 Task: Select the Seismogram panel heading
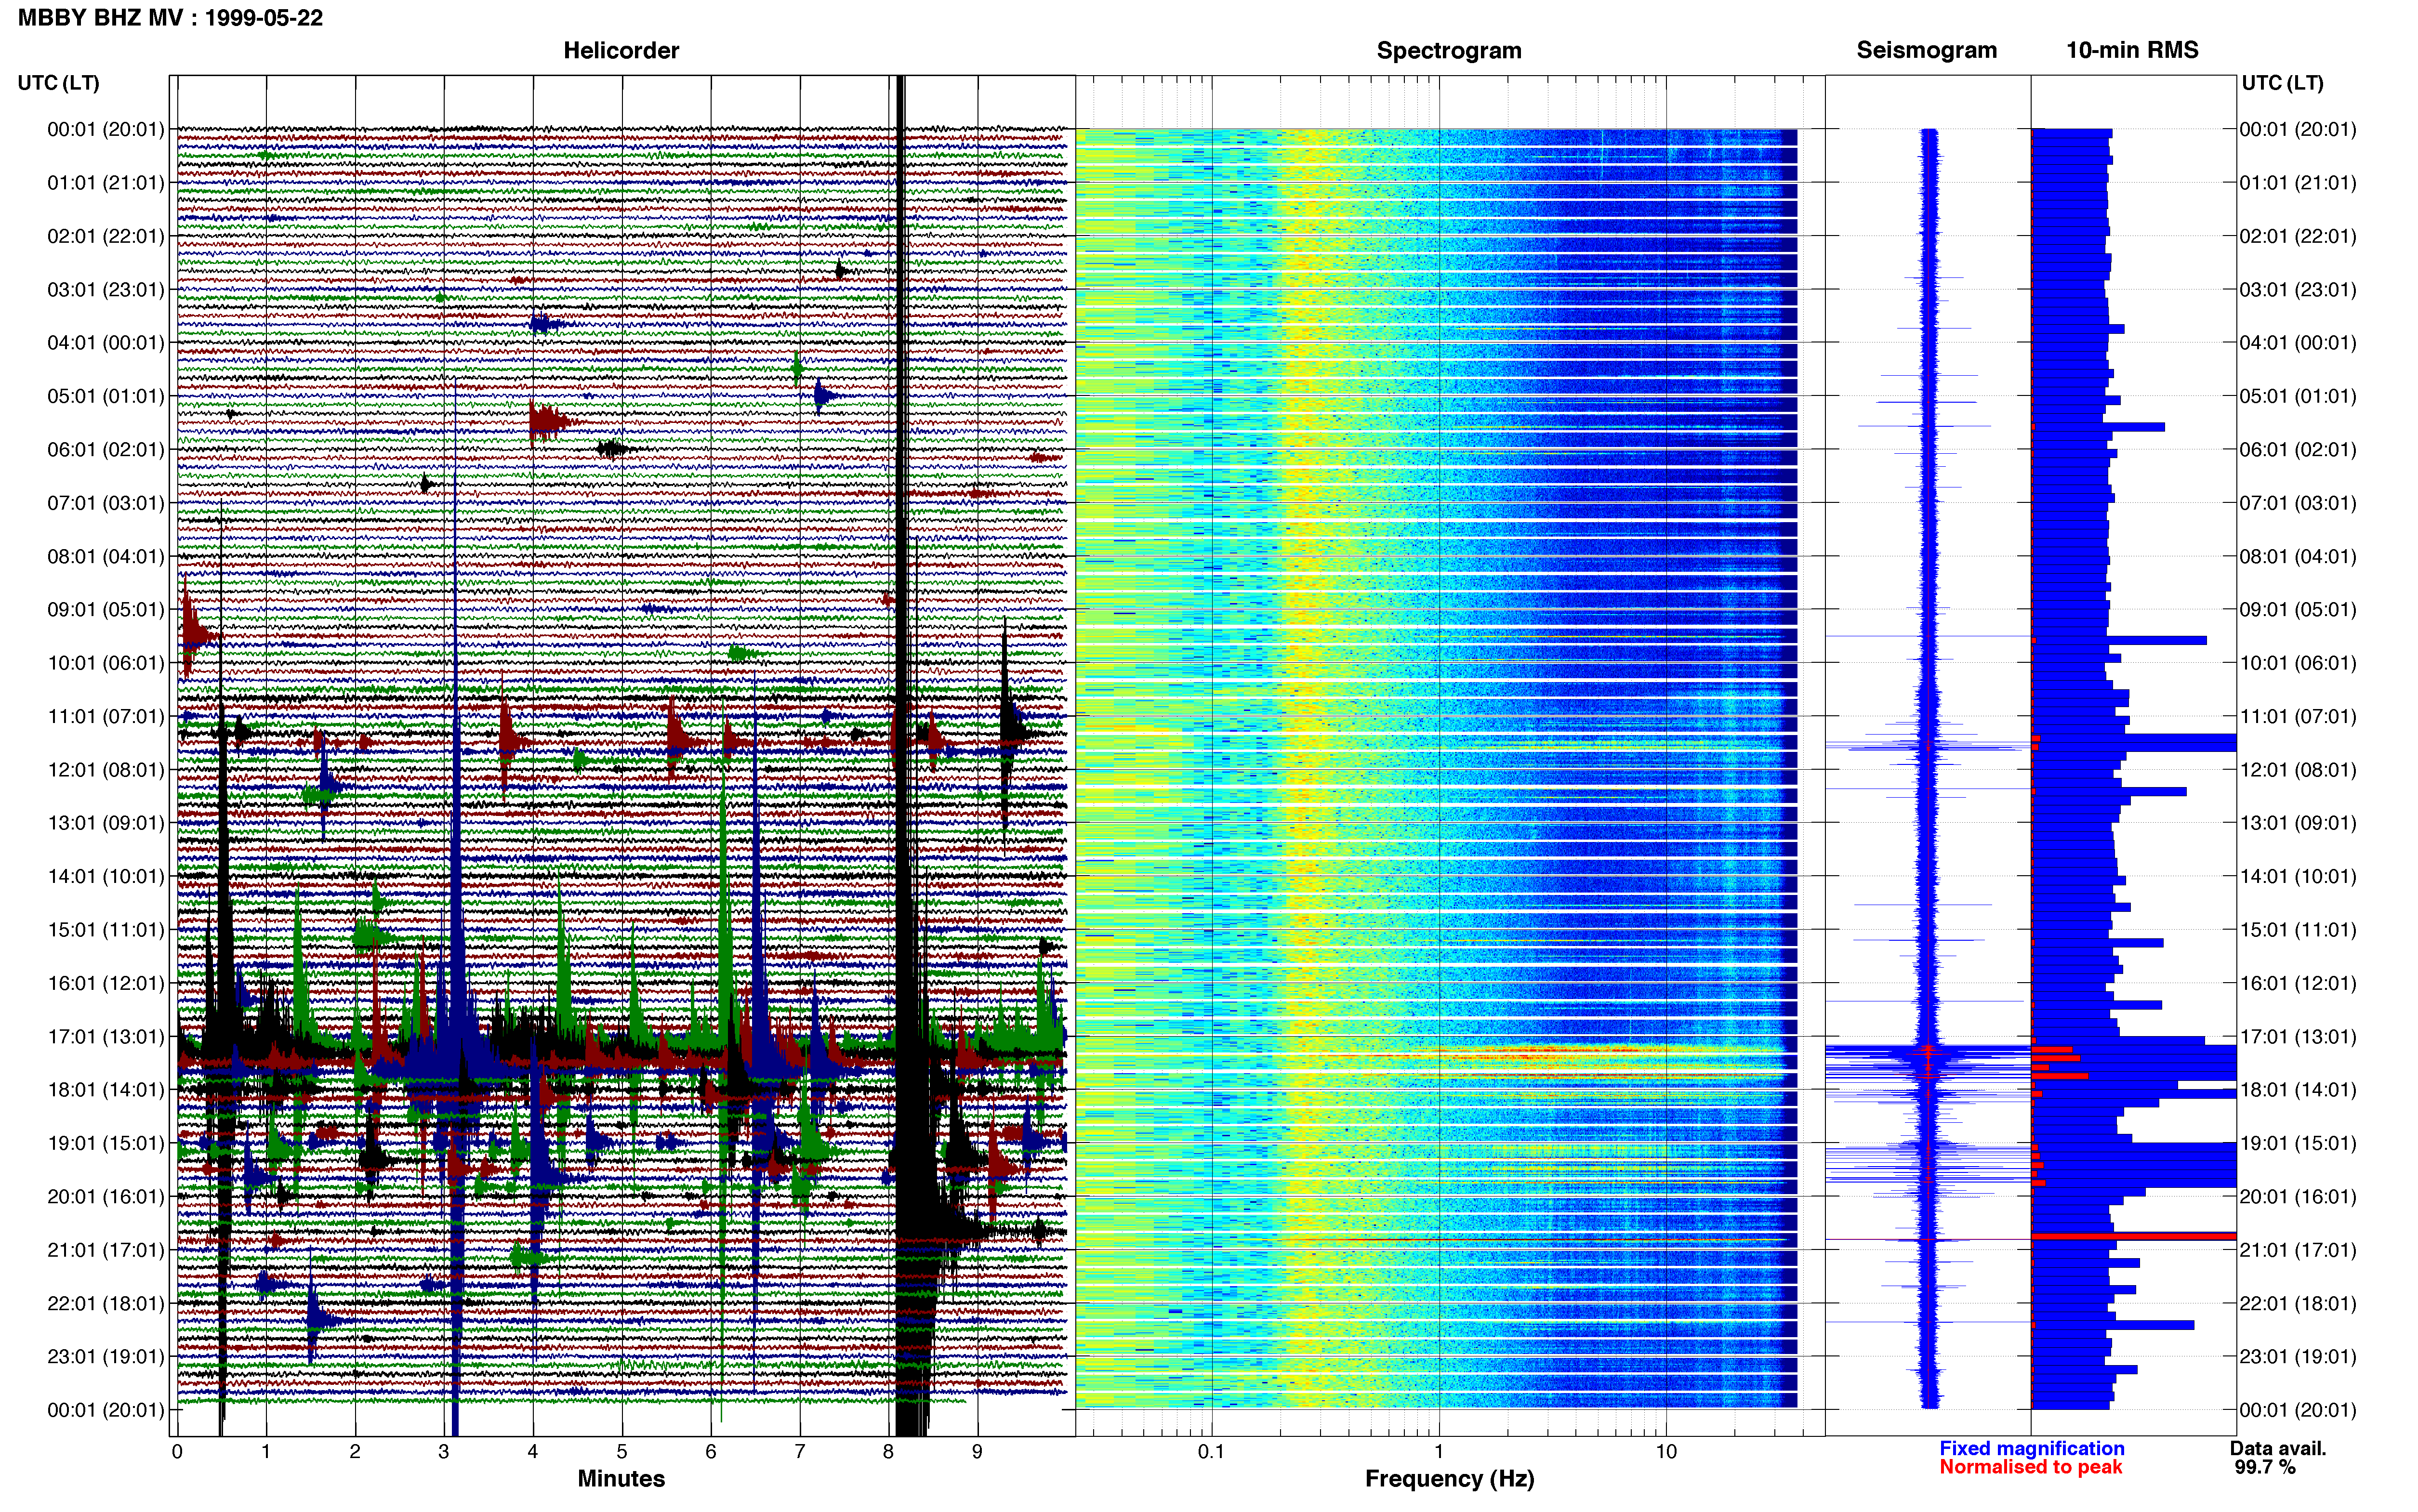tap(1926, 50)
